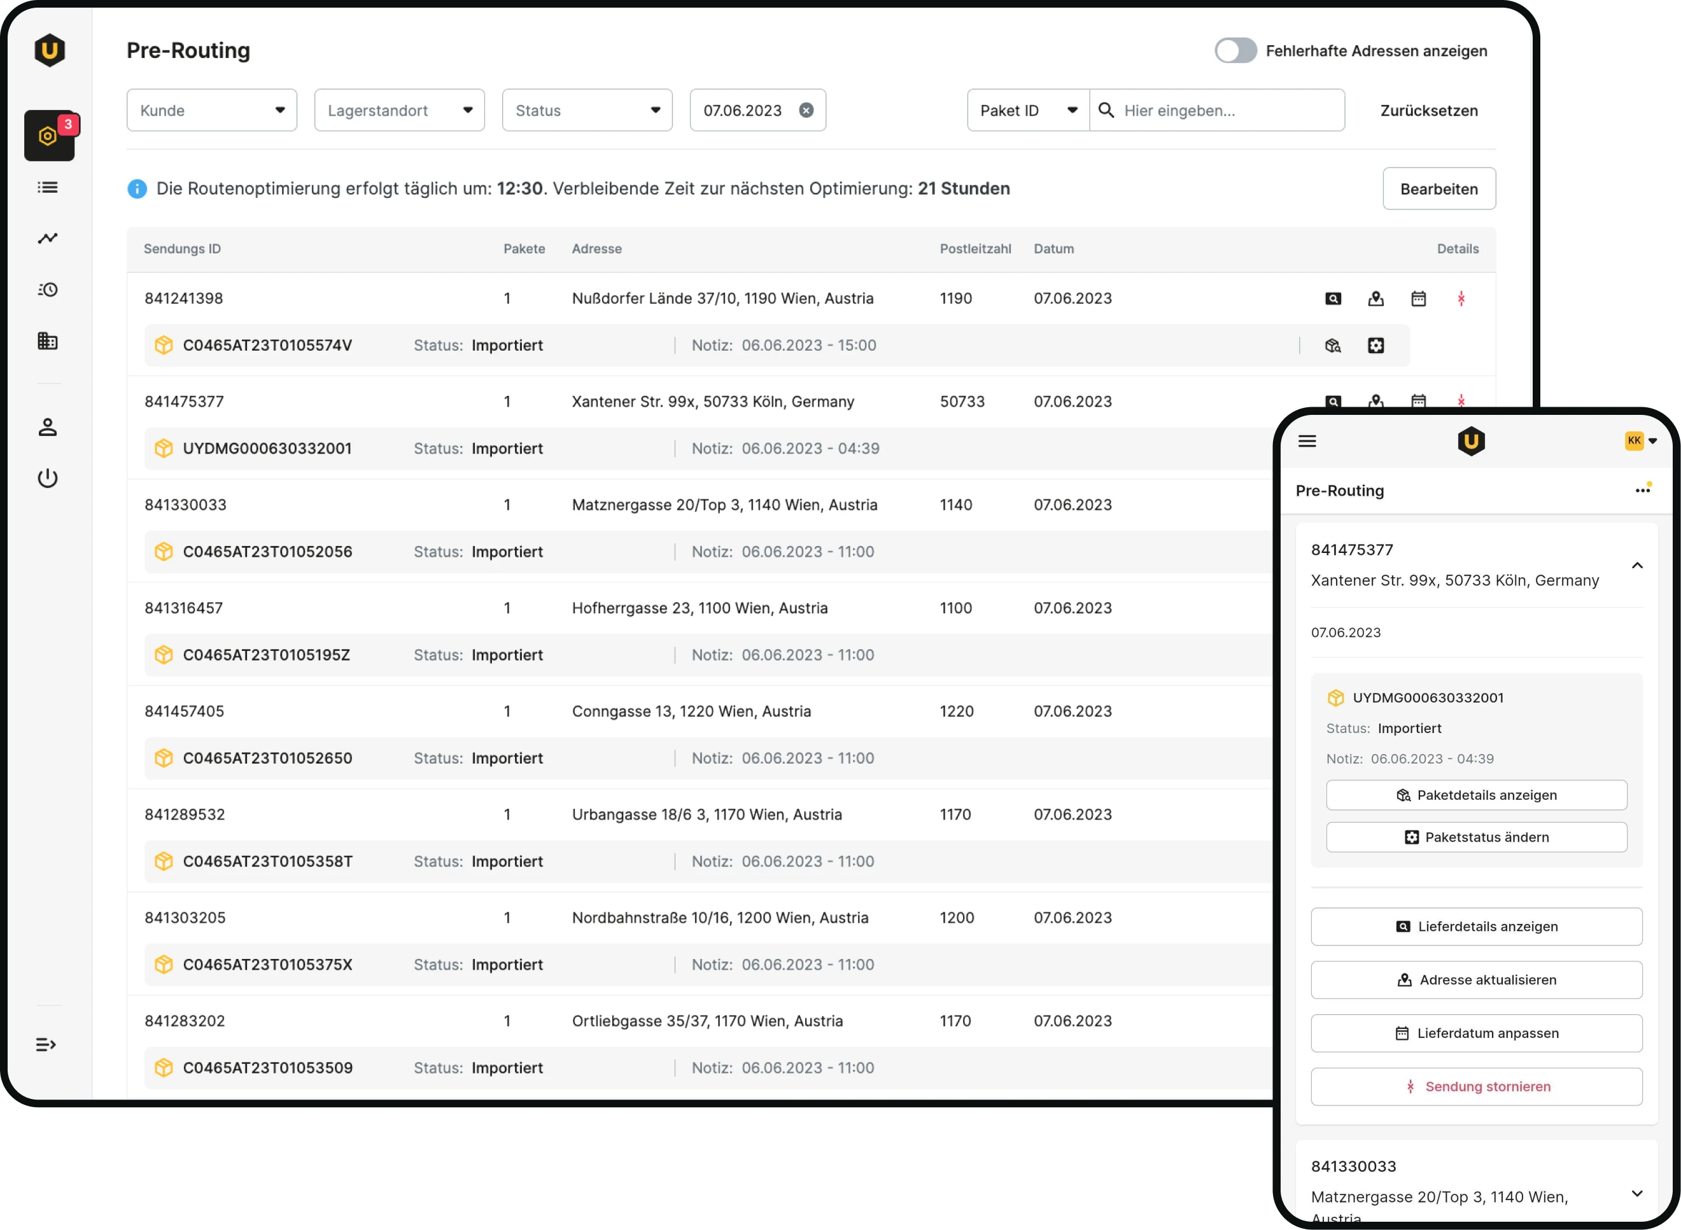Enable Fehlerhafte Adressen anzeigen toggle
The height and width of the screenshot is (1230, 1681).
click(x=1235, y=51)
